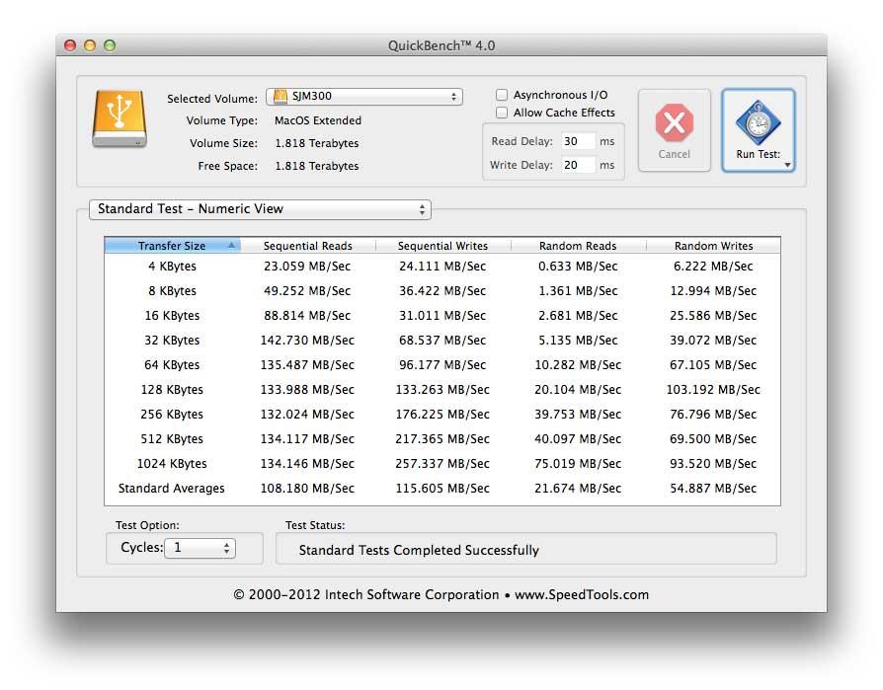Click the red close window button
Viewport: 883px width, 690px height.
point(70,45)
